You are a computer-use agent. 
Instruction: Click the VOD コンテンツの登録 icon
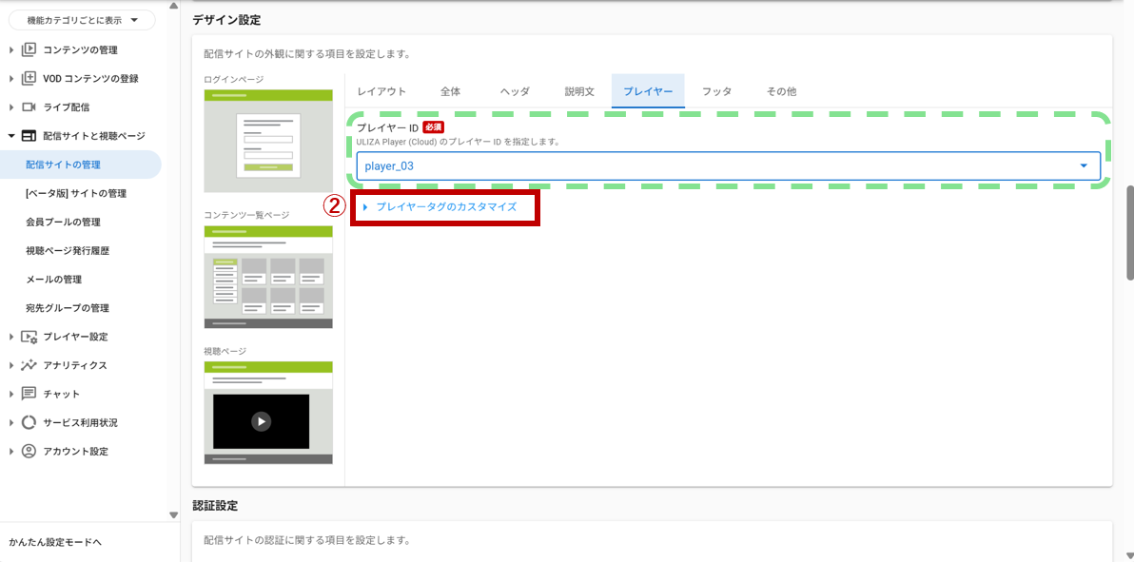click(x=29, y=78)
